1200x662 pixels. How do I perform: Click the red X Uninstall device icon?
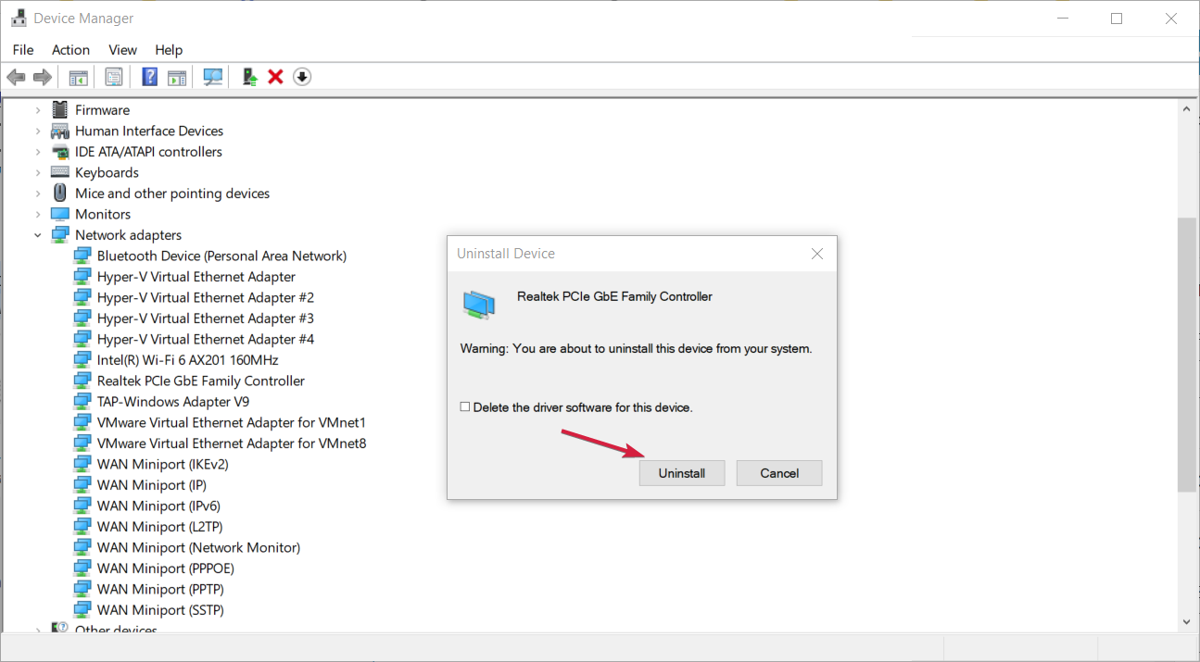coord(275,77)
